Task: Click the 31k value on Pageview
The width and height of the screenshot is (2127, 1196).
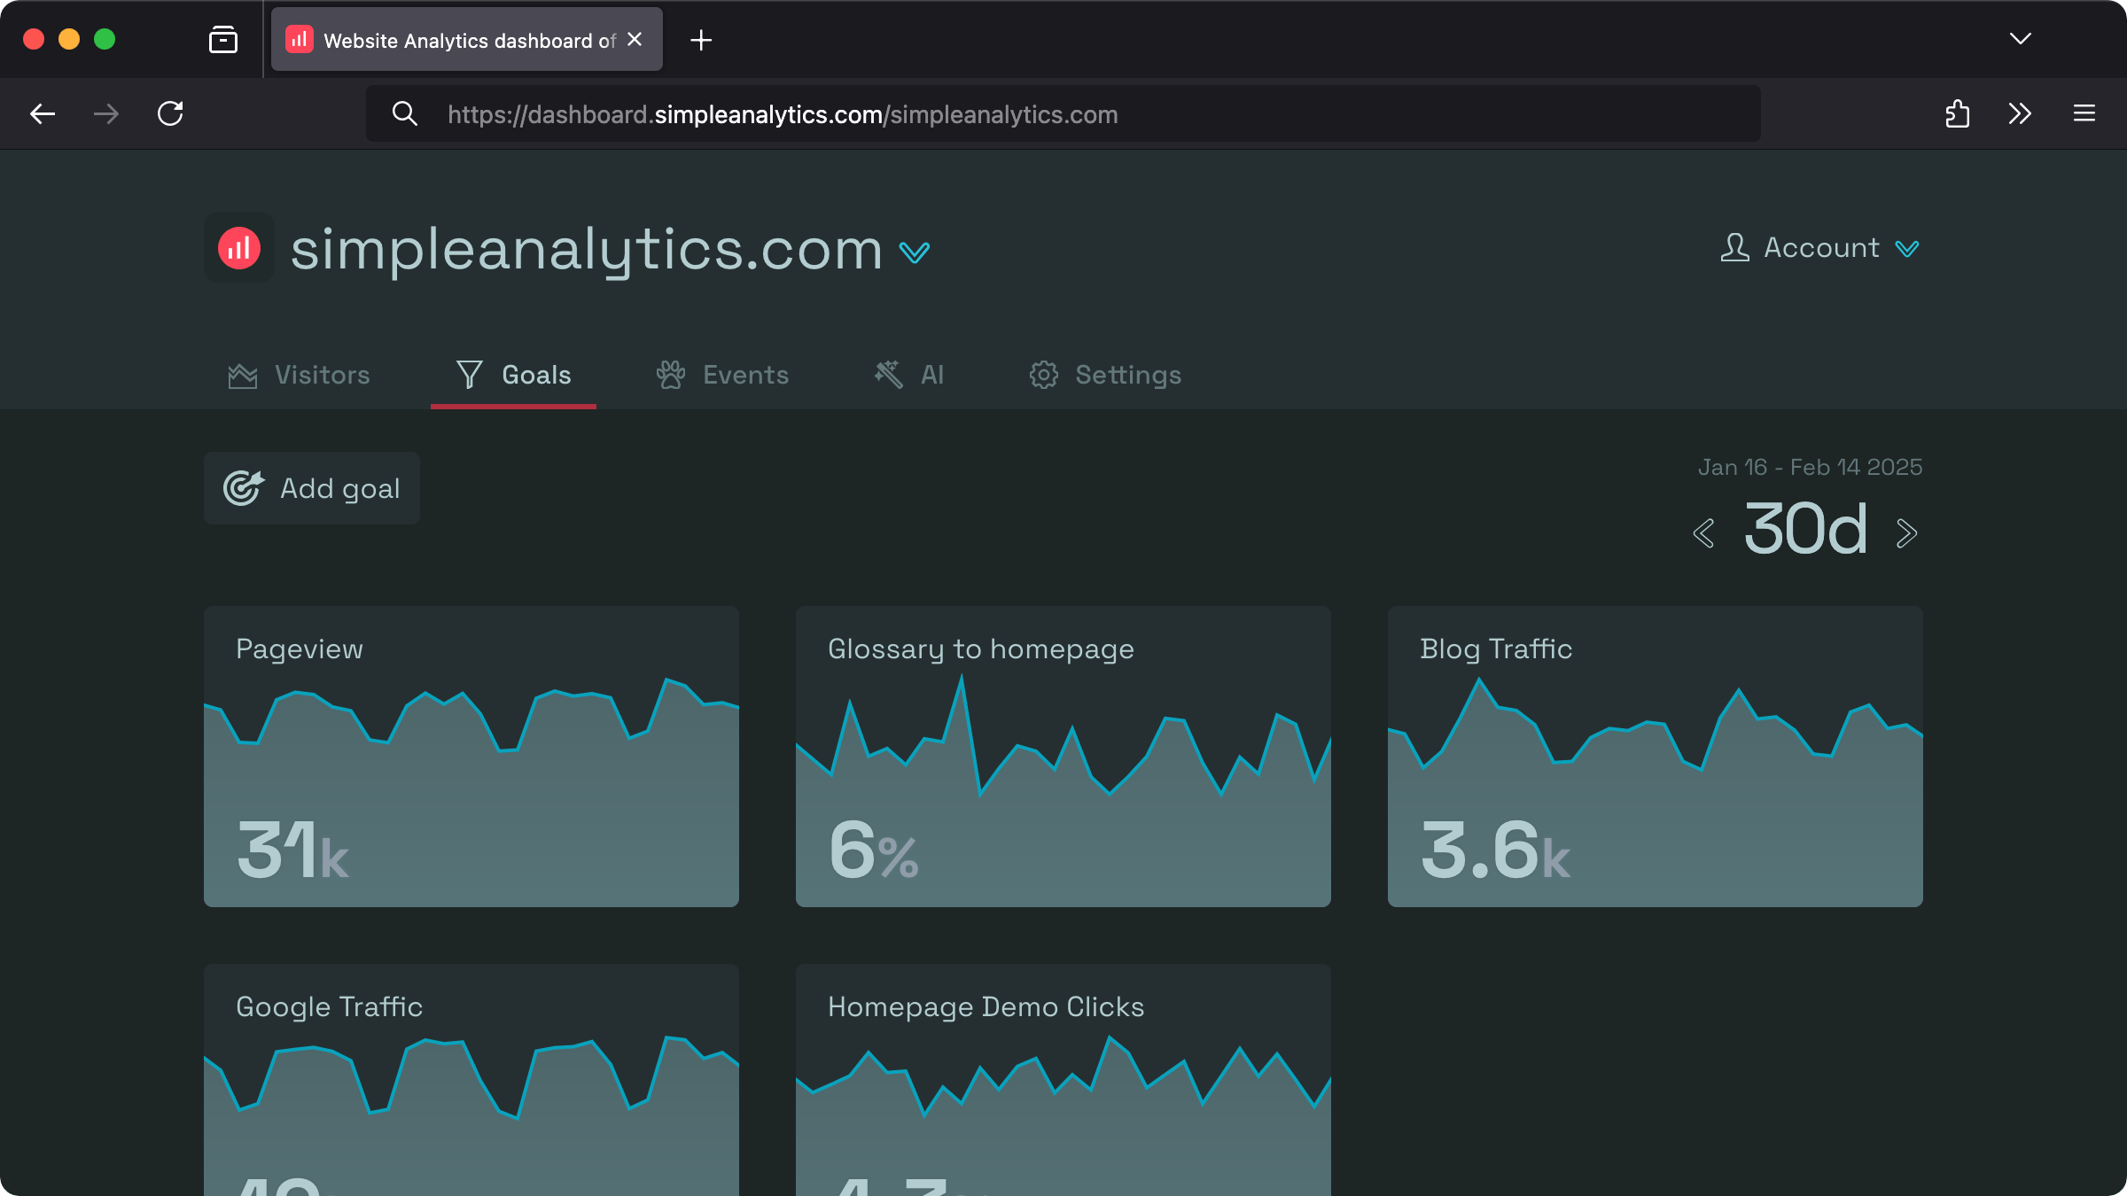Action: click(x=293, y=850)
